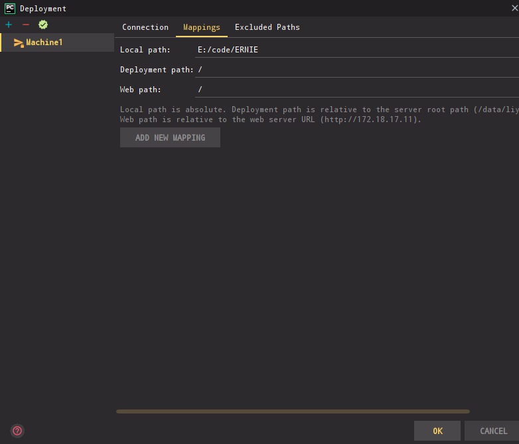Screen dimensions: 519x444
Task: Add a new deployment server
Action: [9, 25]
